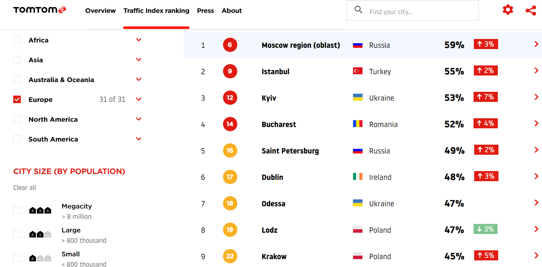Uncheck the Europe checkbox
The image size is (542, 267).
(17, 99)
